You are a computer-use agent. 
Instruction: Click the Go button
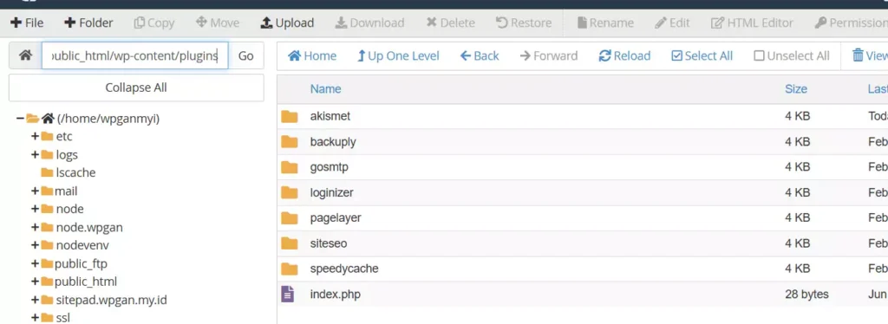click(x=245, y=55)
